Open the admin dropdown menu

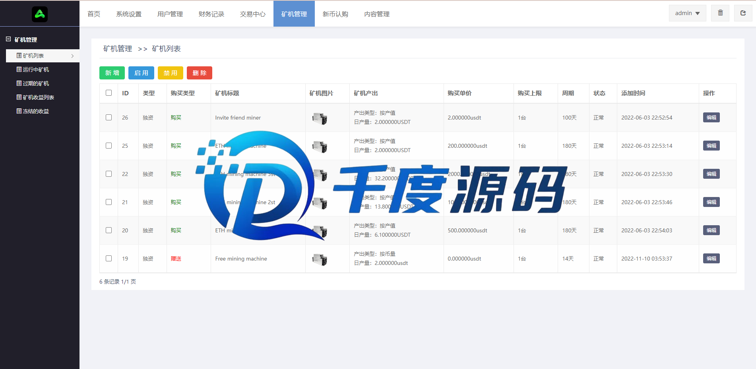(x=687, y=13)
